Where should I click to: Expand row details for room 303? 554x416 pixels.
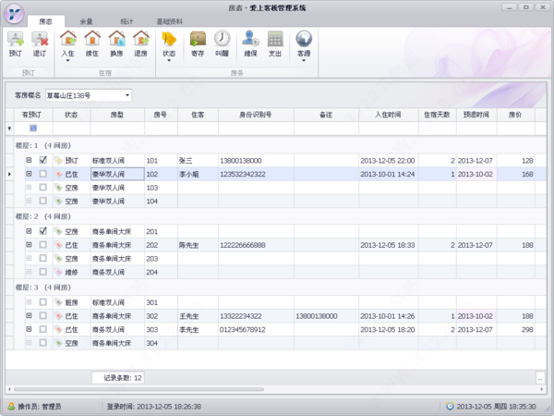(29, 329)
